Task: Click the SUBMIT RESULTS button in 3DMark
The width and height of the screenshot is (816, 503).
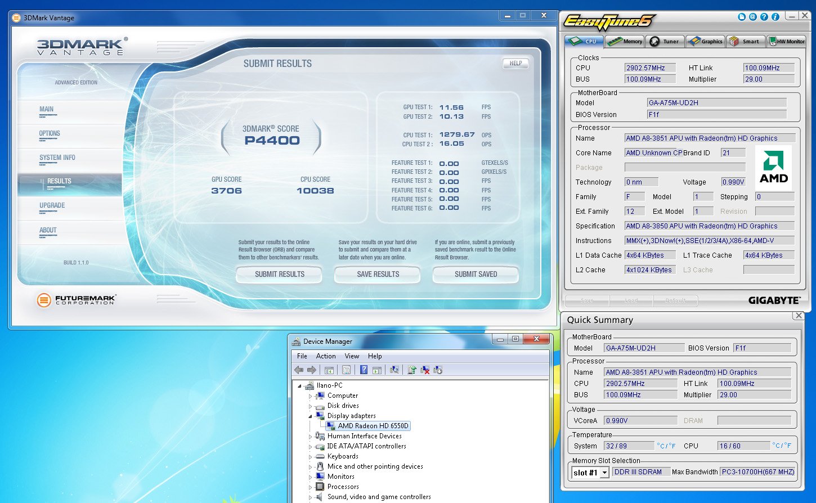Action: [279, 275]
